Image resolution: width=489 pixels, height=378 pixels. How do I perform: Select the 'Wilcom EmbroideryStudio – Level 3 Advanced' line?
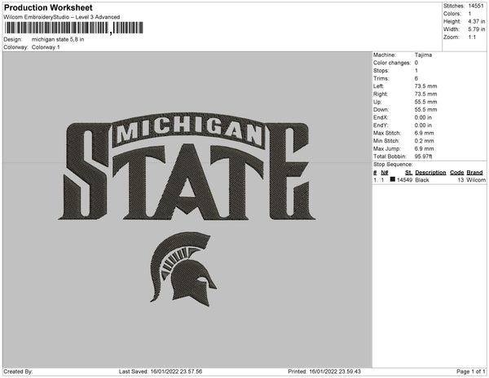pos(62,17)
